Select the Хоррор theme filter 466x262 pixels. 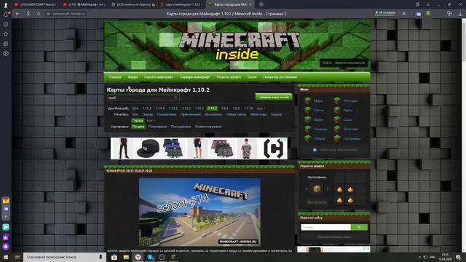coord(276,114)
